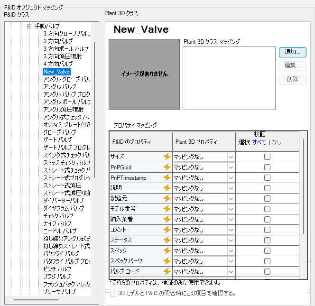Click lightning icon in 説明 row

[x=167, y=188]
